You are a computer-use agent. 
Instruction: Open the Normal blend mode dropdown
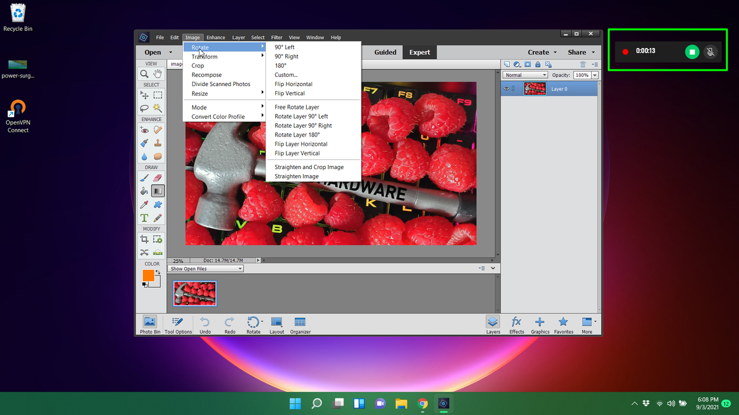point(525,74)
